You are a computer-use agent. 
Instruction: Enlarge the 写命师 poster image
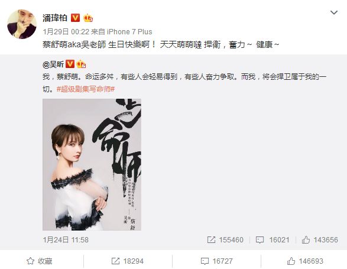(92, 164)
